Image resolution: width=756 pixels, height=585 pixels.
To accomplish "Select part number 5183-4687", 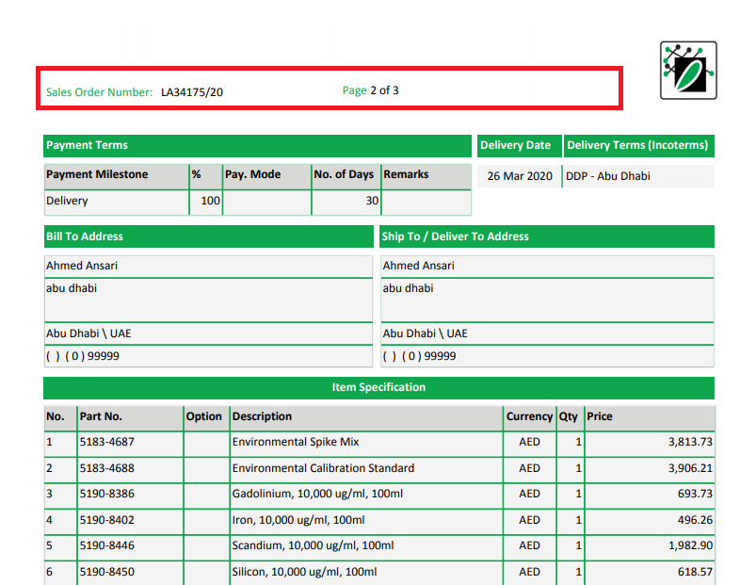I will (x=107, y=442).
